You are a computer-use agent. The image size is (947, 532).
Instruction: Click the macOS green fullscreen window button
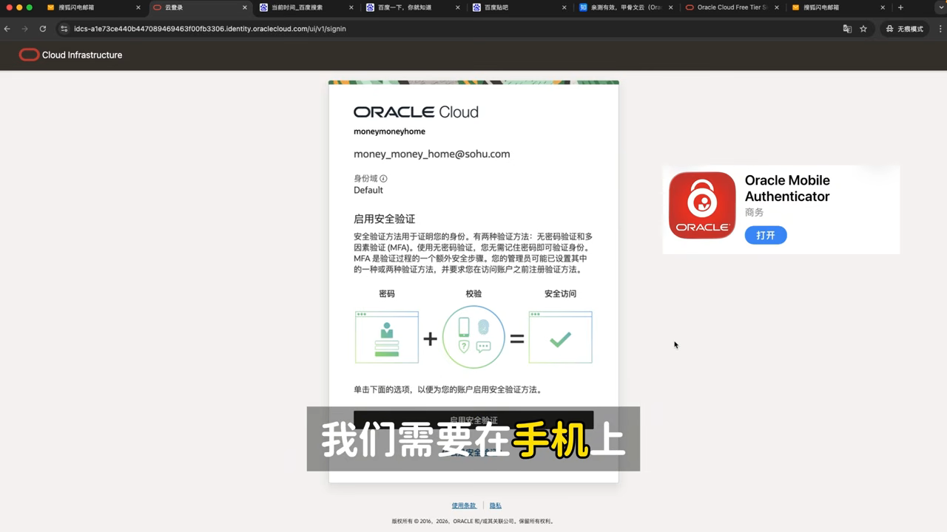[30, 7]
